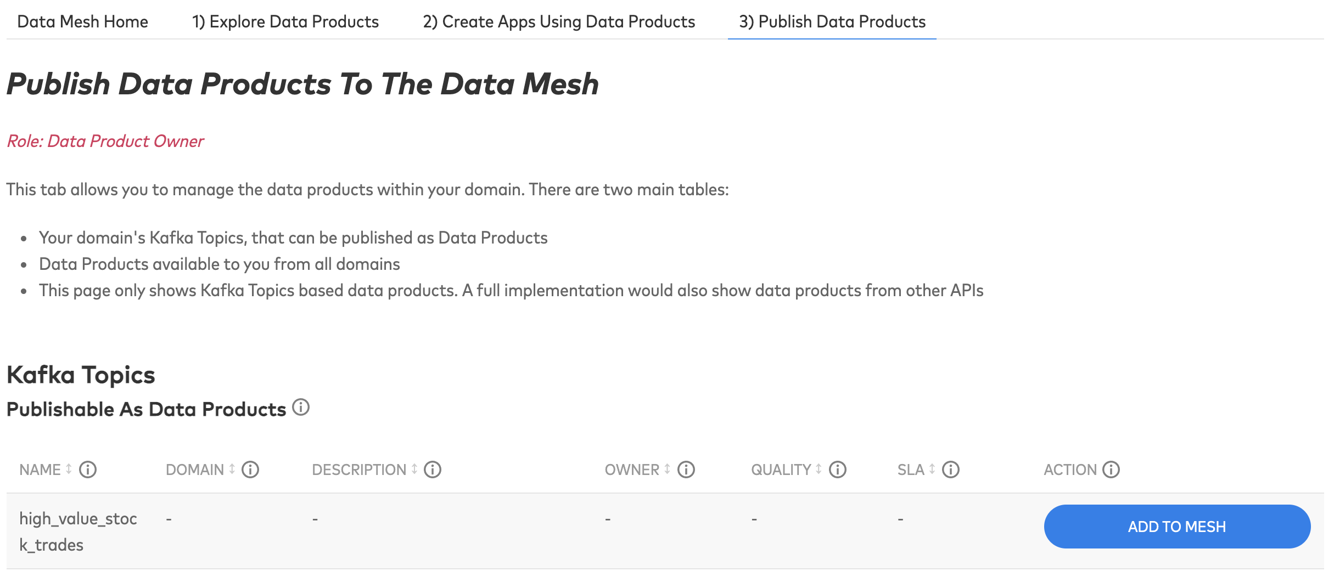Select the Publish Data Products tab
The height and width of the screenshot is (577, 1334).
[x=832, y=22]
